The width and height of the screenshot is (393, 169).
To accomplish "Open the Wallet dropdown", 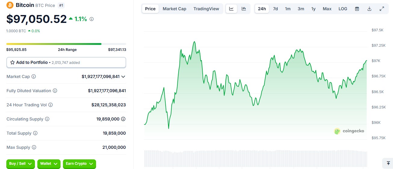I will (49, 164).
